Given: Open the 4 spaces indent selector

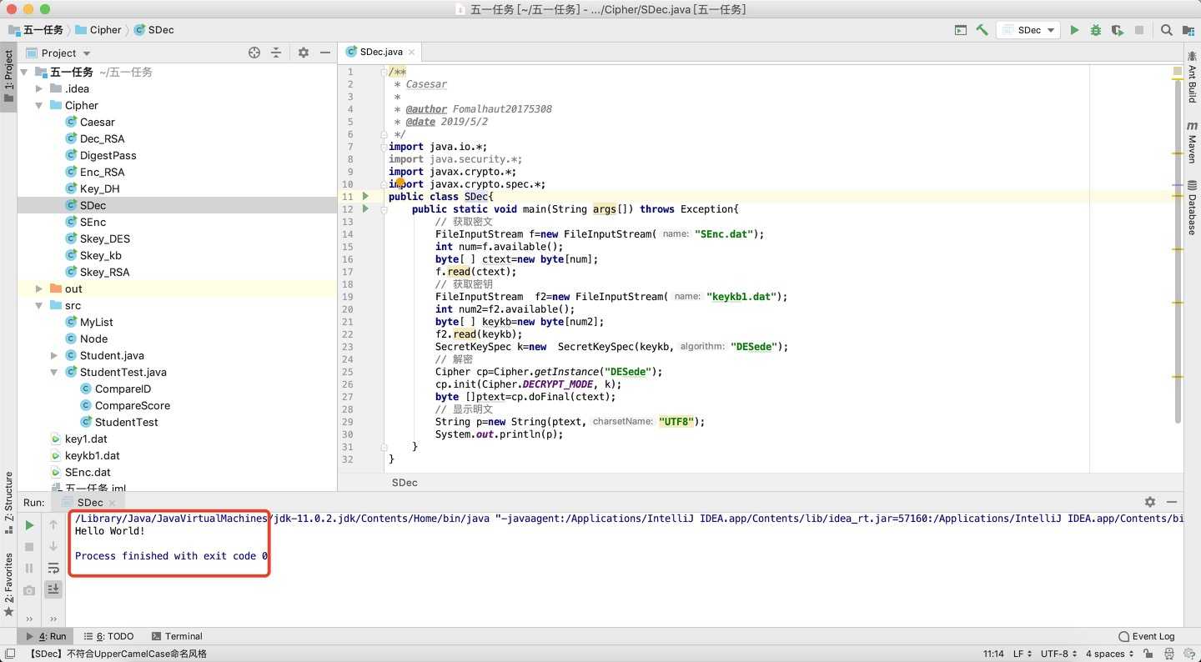Looking at the screenshot, I should coord(1111,654).
